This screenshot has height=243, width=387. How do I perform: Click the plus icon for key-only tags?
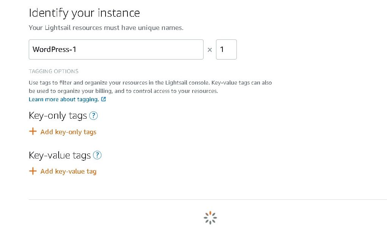[33, 131]
